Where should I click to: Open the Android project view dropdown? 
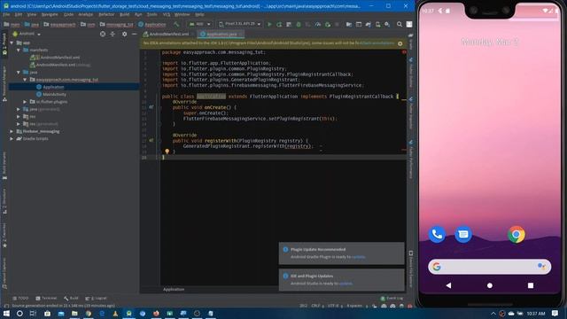tap(27, 34)
